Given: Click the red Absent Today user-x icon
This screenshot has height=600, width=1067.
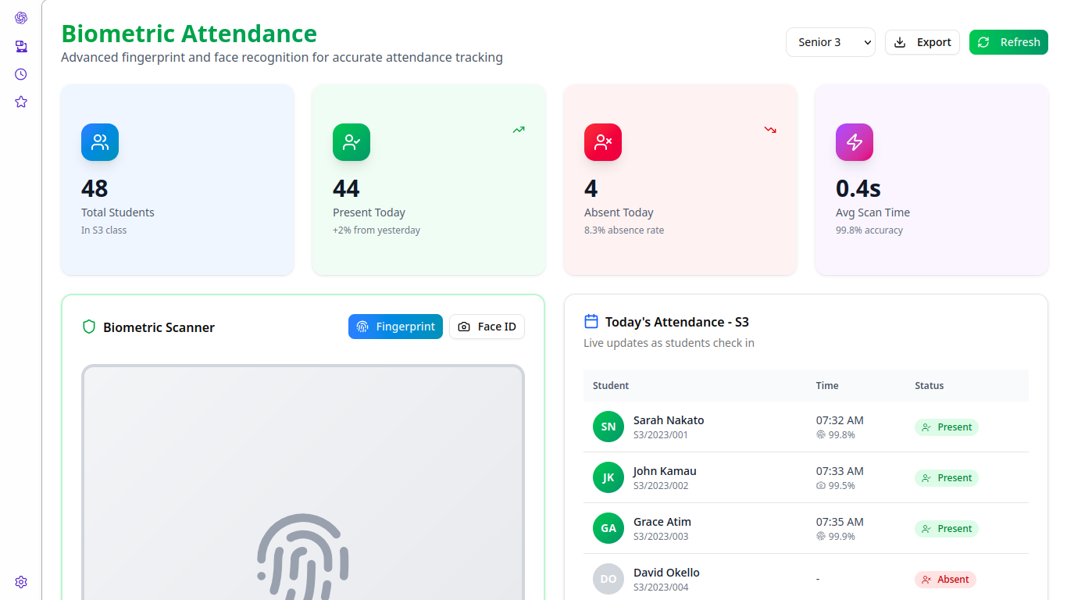Looking at the screenshot, I should 603,142.
